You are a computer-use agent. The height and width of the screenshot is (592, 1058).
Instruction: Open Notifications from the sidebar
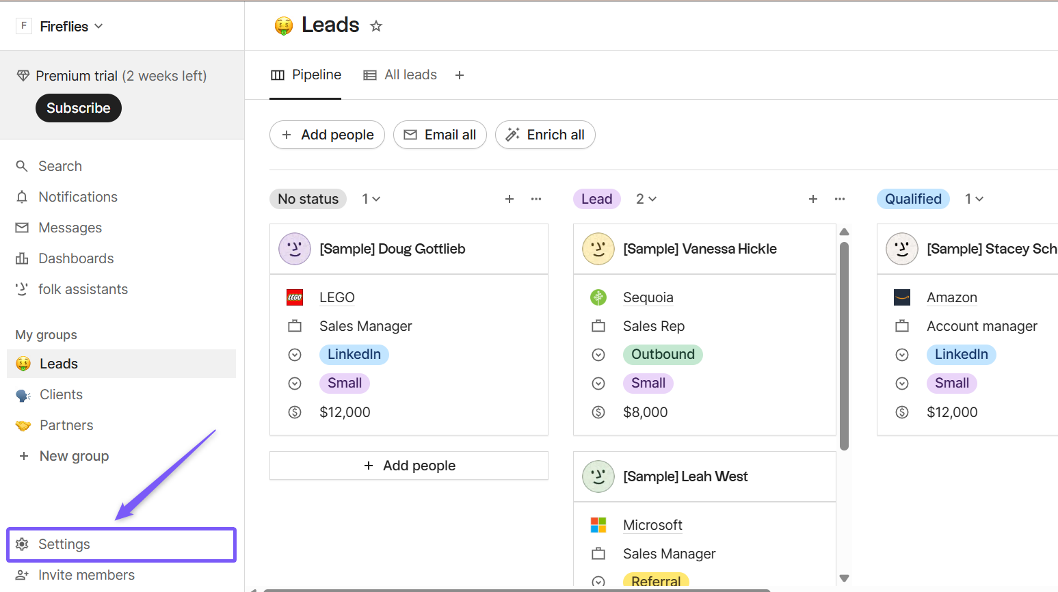77,197
